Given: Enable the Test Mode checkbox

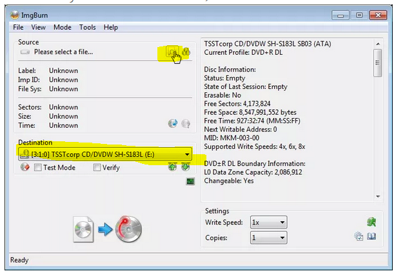Looking at the screenshot, I should 38,168.
